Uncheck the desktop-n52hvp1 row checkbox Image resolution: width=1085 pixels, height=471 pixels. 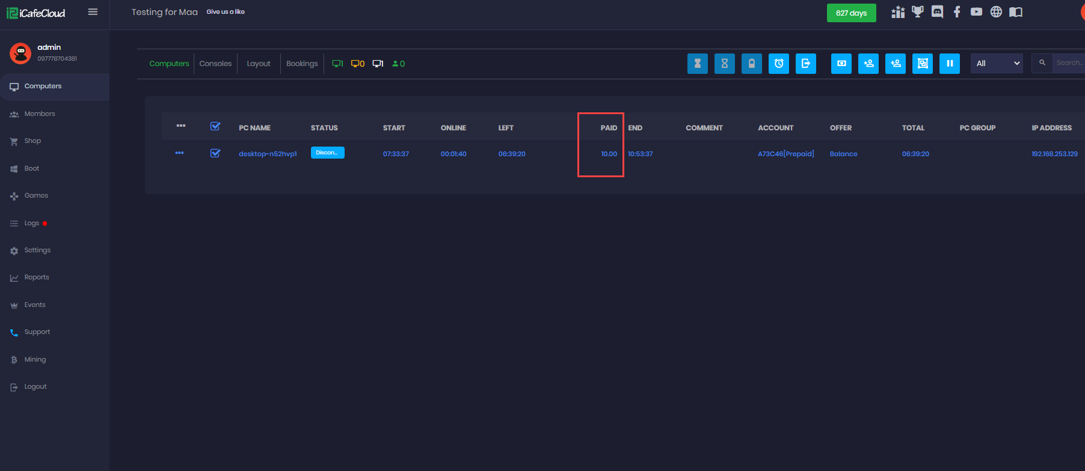pyautogui.click(x=215, y=153)
